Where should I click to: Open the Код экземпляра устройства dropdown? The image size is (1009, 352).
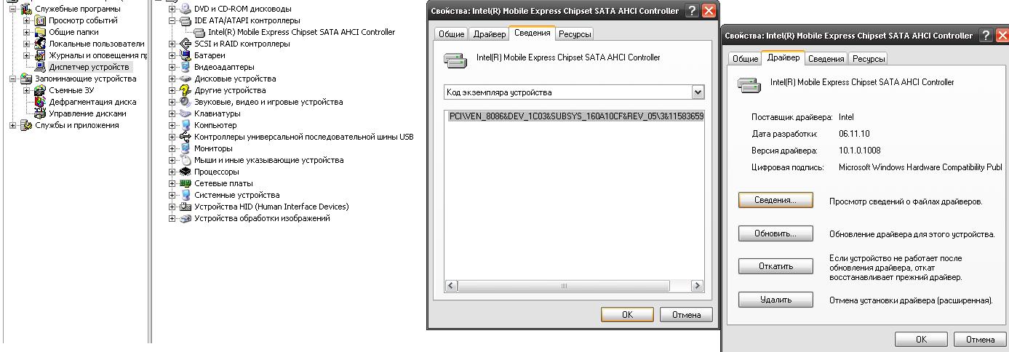pyautogui.click(x=698, y=92)
